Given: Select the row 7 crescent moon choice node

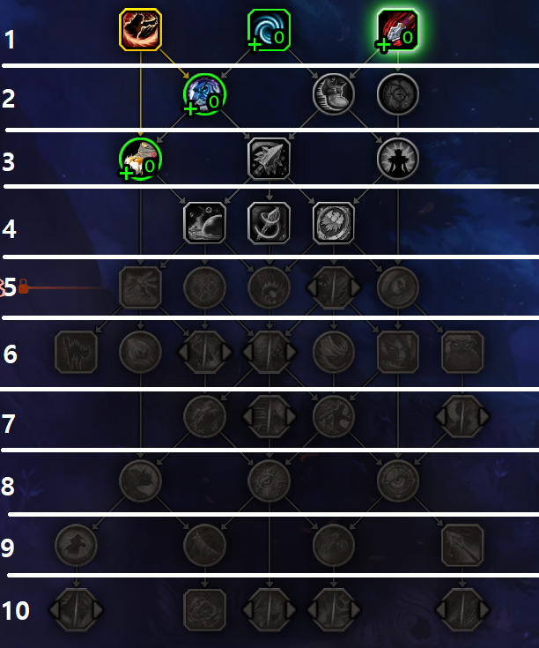Looking at the screenshot, I should point(462,416).
